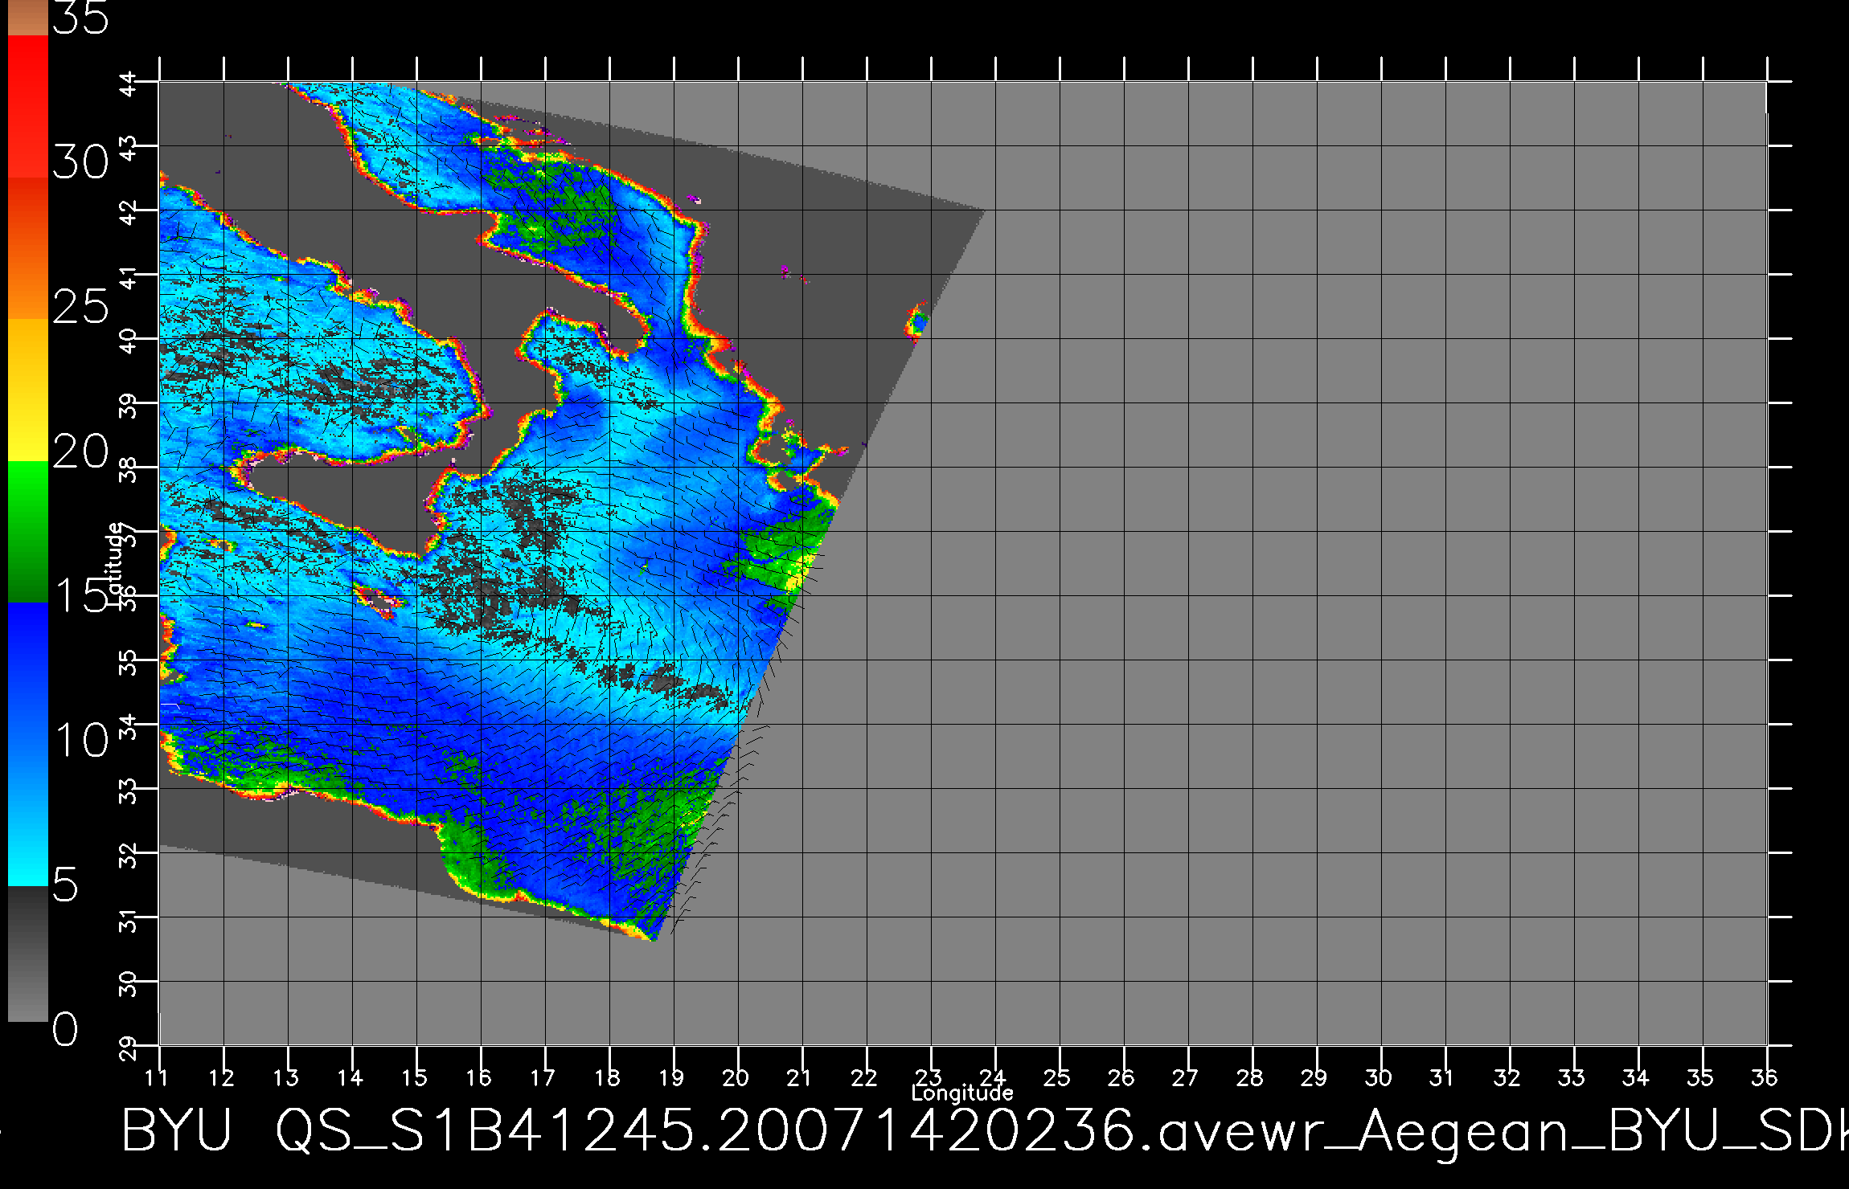
Task: Click latitude tick label 40
Action: (128, 341)
